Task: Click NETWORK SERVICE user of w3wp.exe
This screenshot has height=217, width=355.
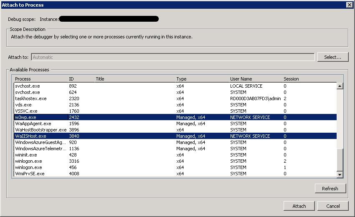Action: (x=250, y=117)
